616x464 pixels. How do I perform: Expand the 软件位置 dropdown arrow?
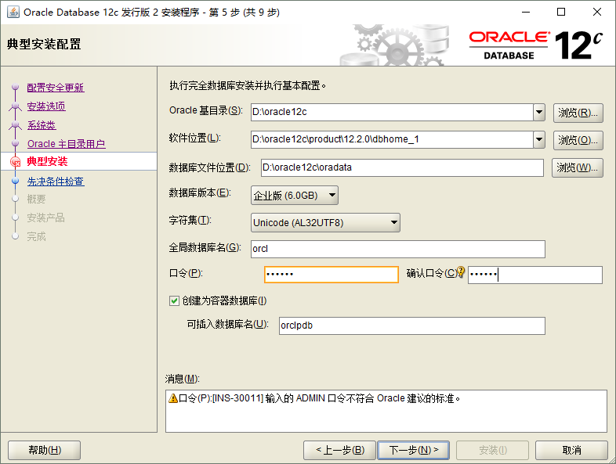coord(539,139)
